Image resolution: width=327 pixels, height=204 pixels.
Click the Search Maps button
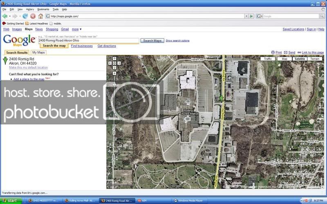click(152, 41)
